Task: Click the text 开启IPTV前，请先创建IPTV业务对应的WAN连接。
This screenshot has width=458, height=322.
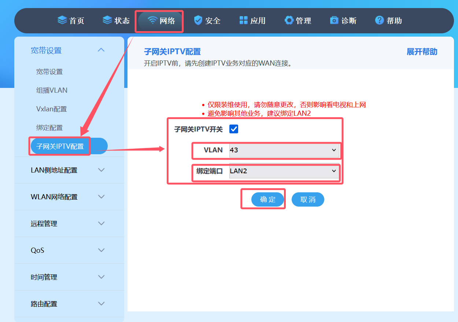Action: pyautogui.click(x=219, y=63)
